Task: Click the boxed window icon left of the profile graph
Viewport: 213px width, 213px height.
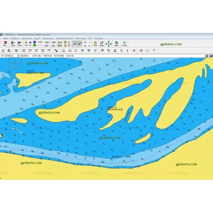Action: [141, 51]
